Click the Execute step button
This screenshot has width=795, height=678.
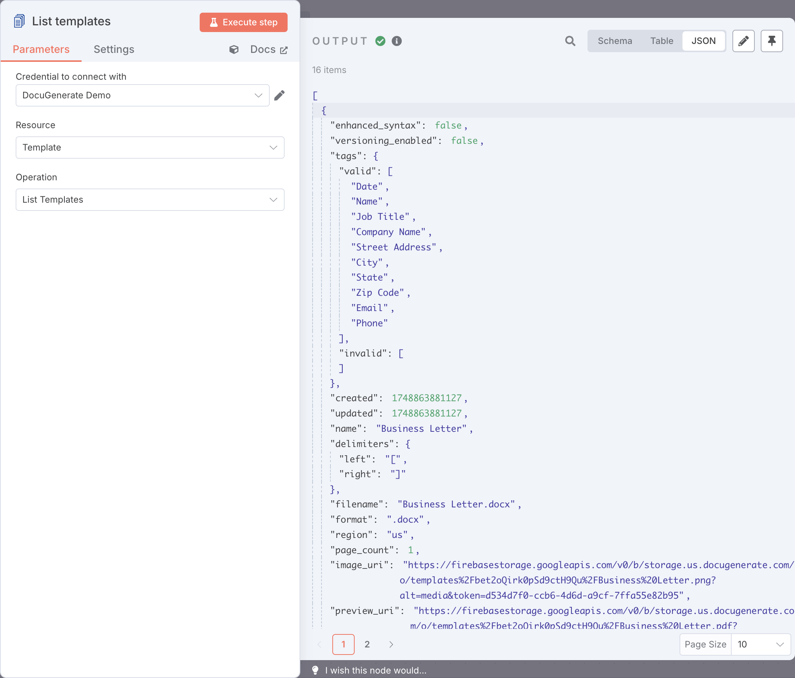[243, 22]
